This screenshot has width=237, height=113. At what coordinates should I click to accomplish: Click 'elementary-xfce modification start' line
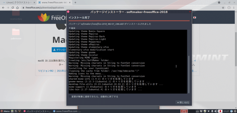coord(91,50)
